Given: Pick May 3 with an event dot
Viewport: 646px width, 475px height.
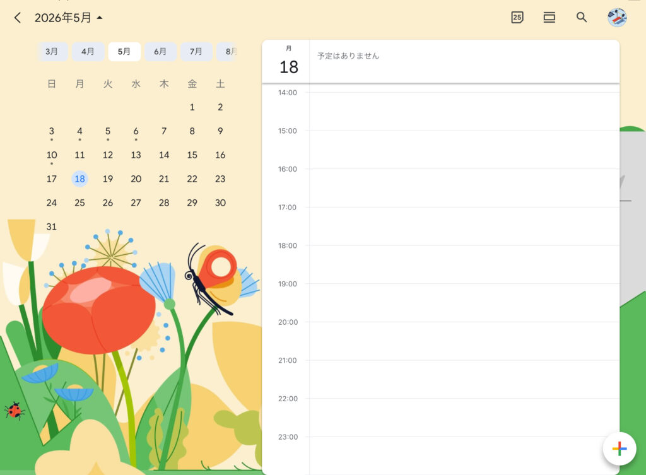Looking at the screenshot, I should pyautogui.click(x=52, y=131).
